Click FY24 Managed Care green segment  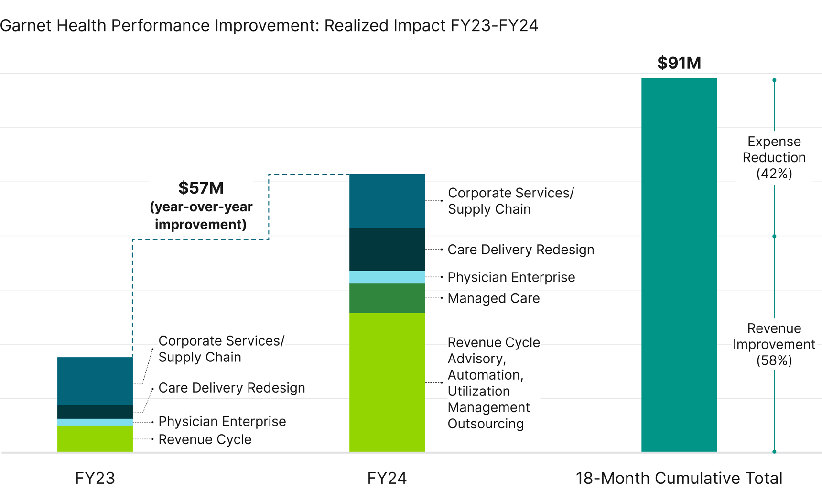click(x=387, y=298)
